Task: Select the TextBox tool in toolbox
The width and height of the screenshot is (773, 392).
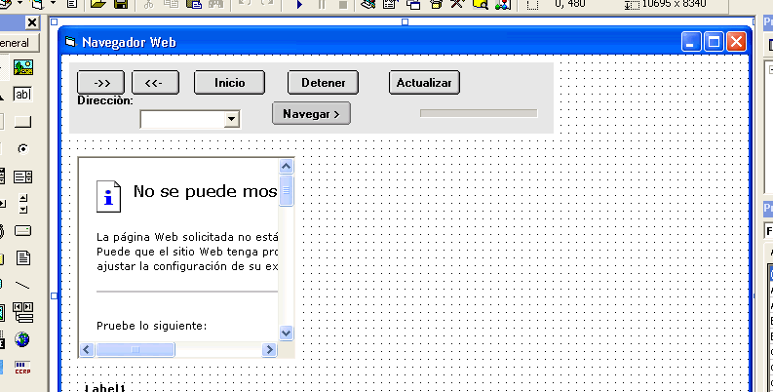Action: pos(22,95)
